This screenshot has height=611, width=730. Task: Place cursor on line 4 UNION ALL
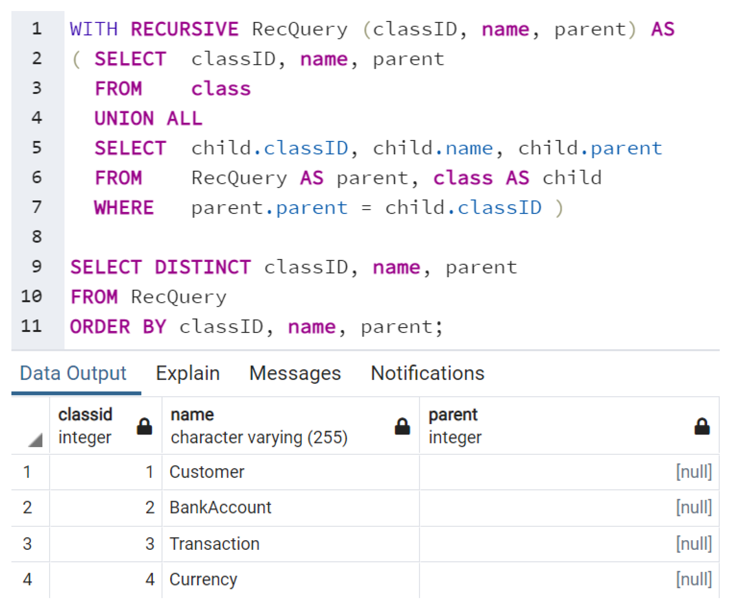(148, 118)
